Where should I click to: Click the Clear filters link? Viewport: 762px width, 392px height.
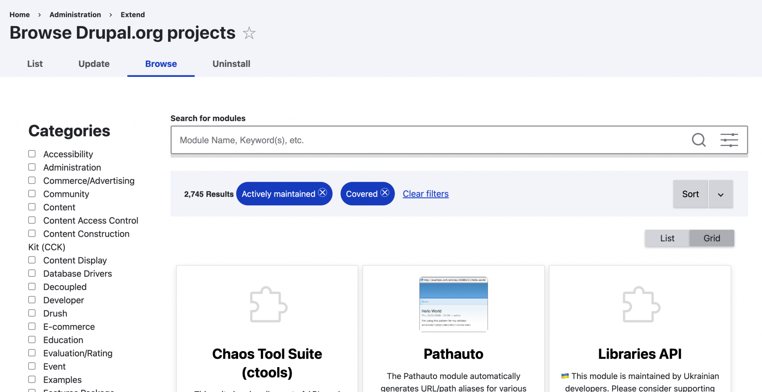(x=425, y=194)
